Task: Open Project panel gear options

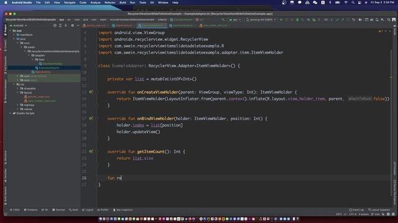Action: 72,25
